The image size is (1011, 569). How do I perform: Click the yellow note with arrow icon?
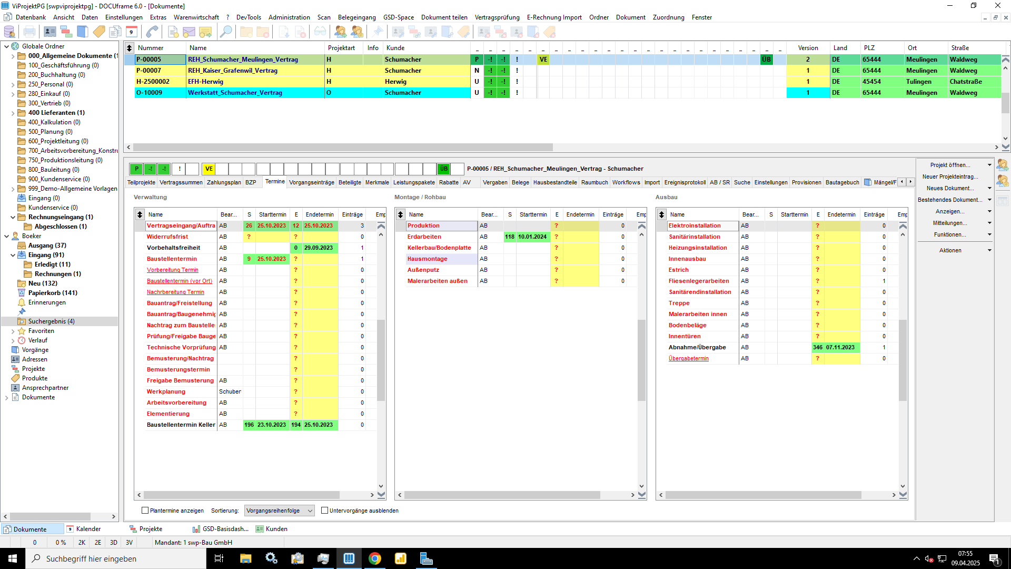click(205, 32)
